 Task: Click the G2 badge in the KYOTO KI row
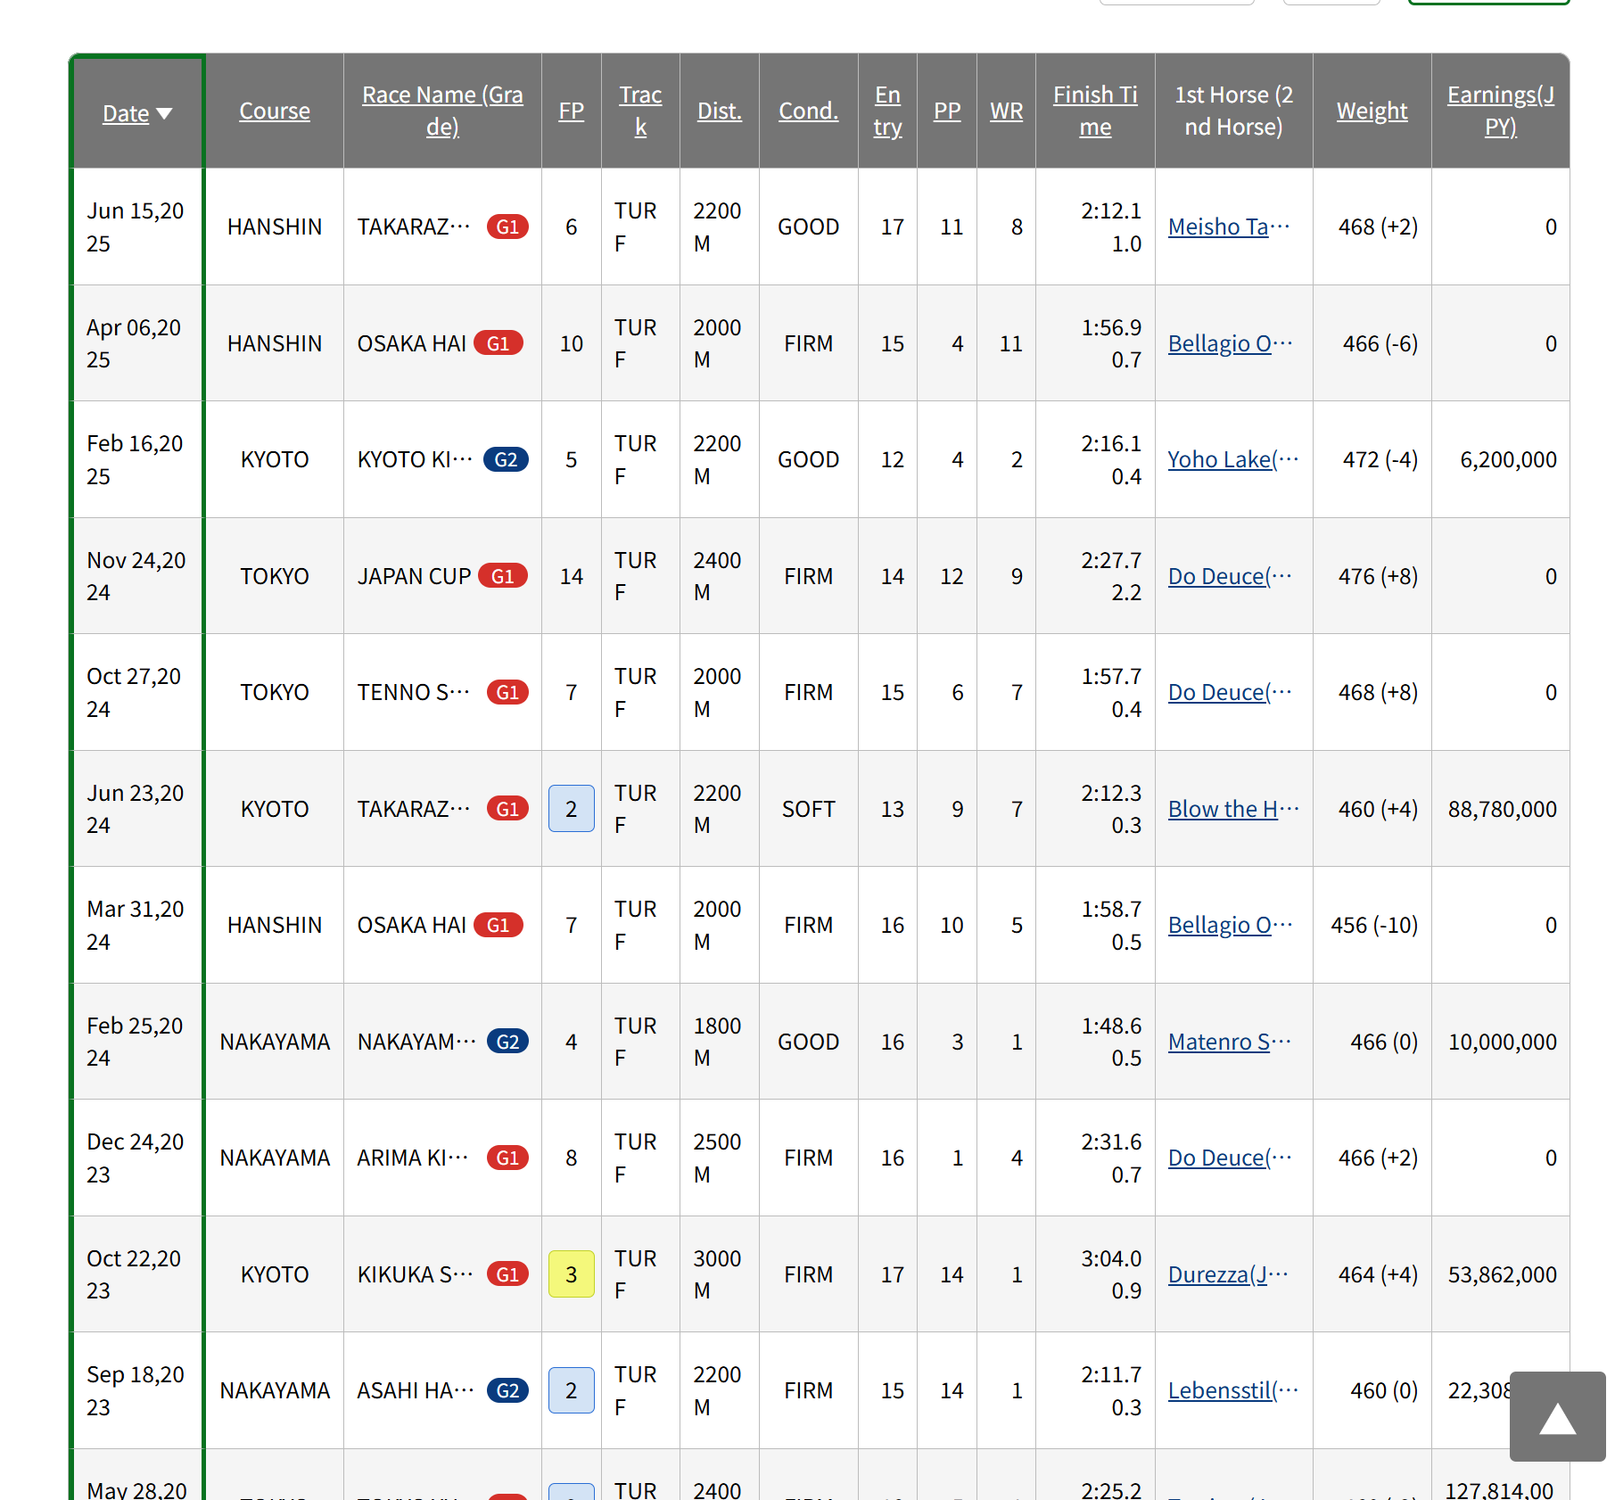[506, 459]
